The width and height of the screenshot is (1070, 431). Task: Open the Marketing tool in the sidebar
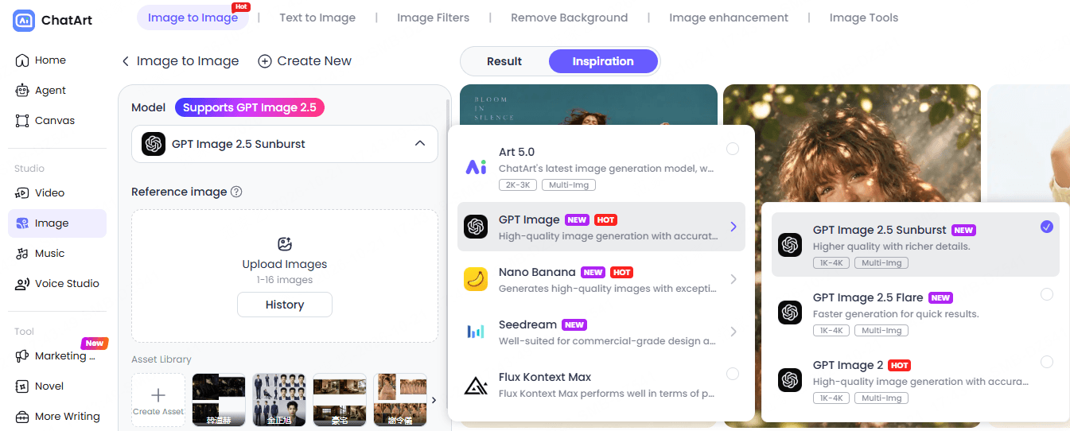tap(57, 356)
